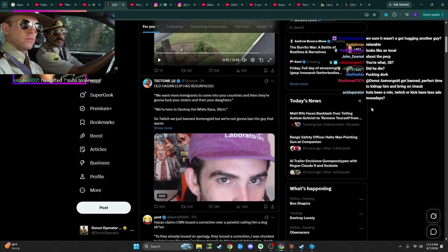The image size is (448, 252).
Task: Bookmark the post with 629 likes
Action: [266, 70]
